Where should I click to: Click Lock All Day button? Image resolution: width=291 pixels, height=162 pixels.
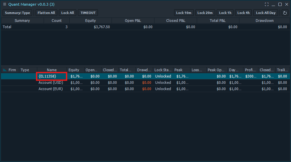[266, 13]
